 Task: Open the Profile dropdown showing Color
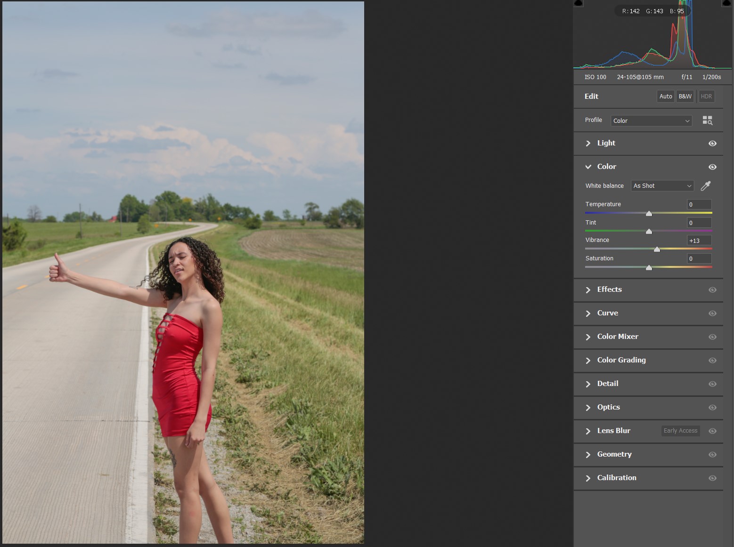[x=651, y=121]
